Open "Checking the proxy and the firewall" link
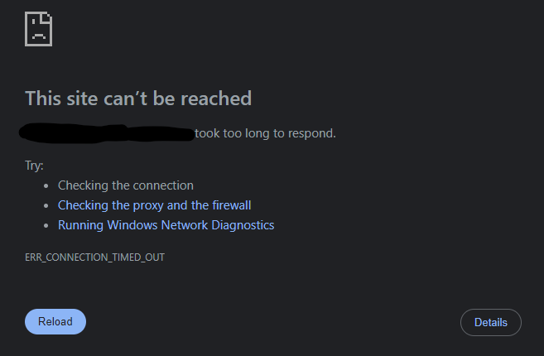 (154, 205)
